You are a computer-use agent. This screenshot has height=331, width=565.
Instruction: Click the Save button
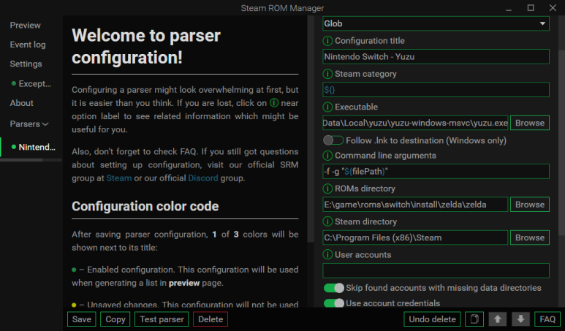[81, 319]
